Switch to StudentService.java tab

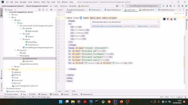pyautogui.click(x=167, y=10)
